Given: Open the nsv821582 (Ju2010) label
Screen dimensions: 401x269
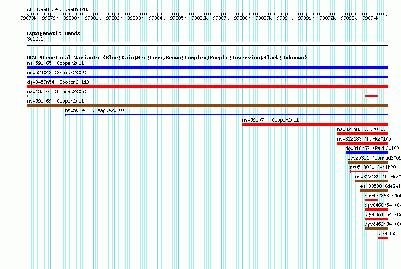Looking at the screenshot, I should point(361,129).
